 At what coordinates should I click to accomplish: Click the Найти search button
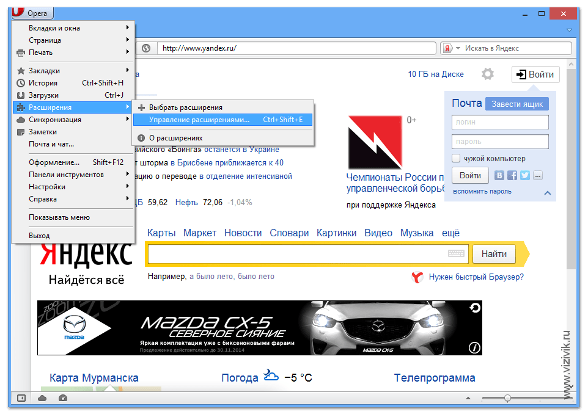(494, 254)
